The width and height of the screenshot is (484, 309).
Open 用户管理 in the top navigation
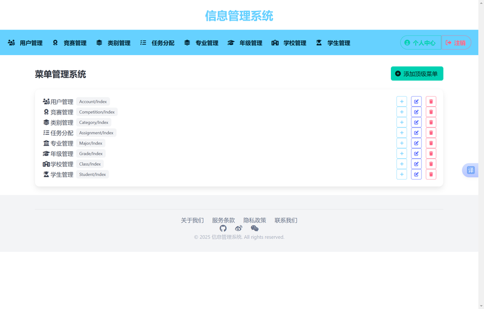pyautogui.click(x=25, y=43)
